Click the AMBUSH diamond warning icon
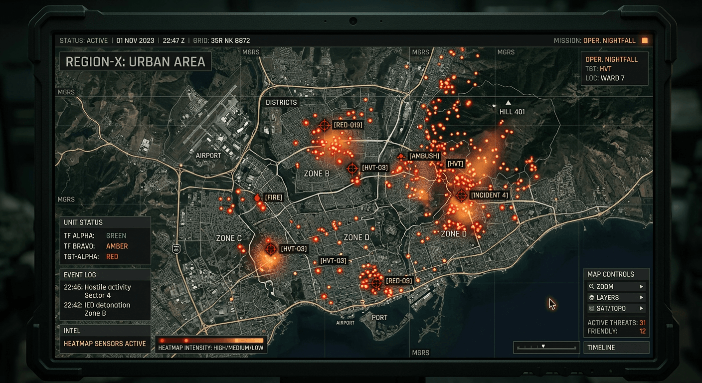Viewport: 702px width, 383px height. (402, 156)
